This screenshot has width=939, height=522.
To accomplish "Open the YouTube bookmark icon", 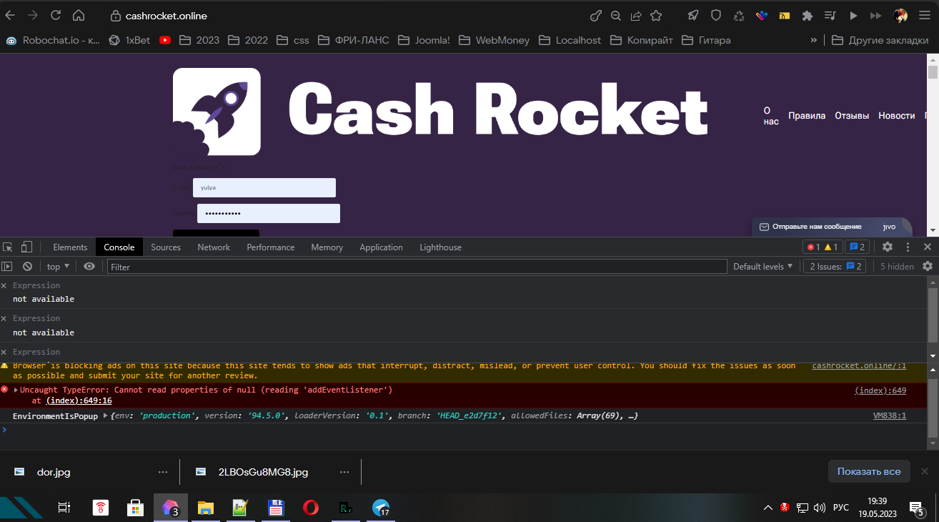I will (x=166, y=40).
